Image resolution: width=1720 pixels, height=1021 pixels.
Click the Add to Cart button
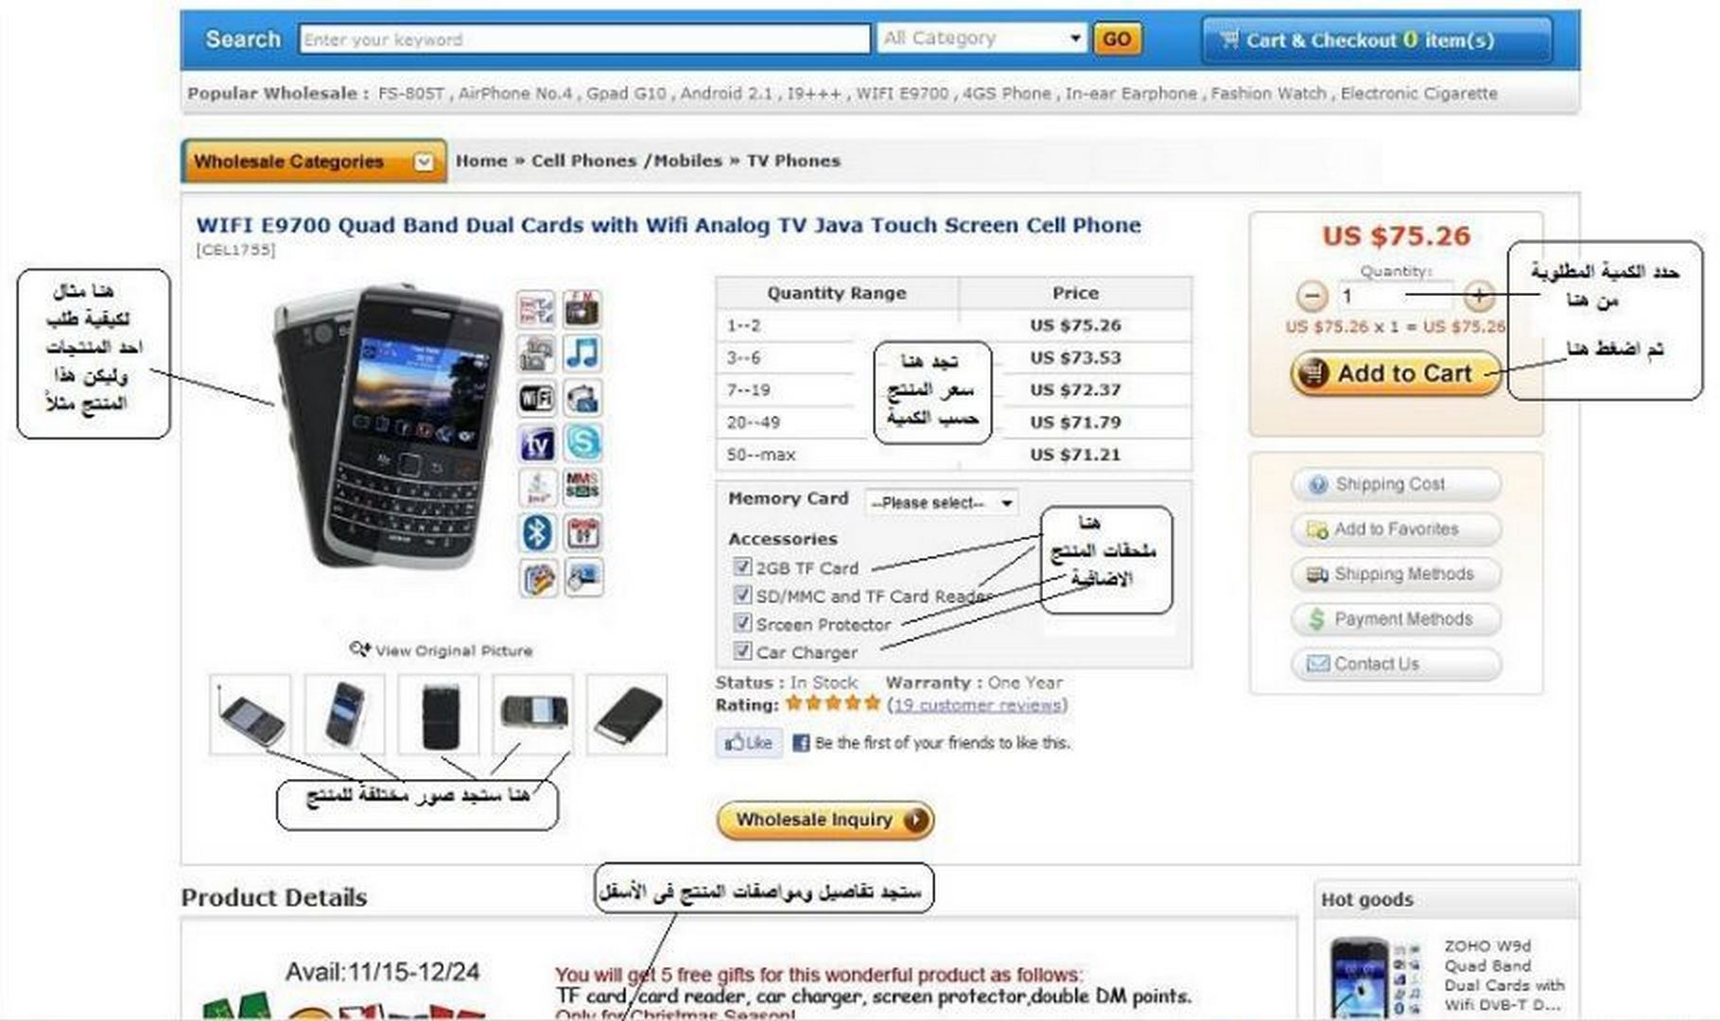click(1396, 373)
